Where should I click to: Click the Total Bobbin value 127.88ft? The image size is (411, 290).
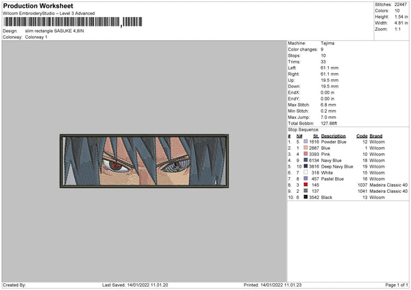tap(329, 123)
